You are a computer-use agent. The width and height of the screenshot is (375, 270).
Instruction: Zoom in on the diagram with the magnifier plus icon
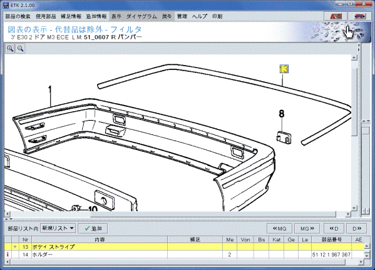tap(10, 49)
